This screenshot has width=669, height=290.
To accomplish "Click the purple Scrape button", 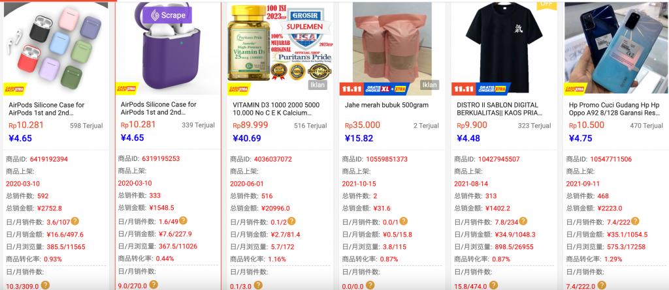I will pos(168,16).
